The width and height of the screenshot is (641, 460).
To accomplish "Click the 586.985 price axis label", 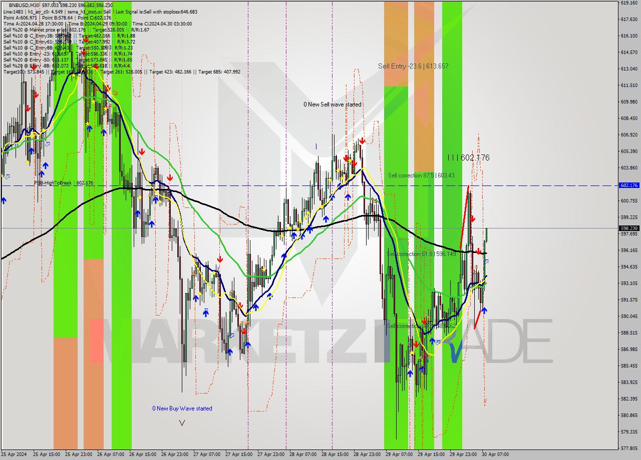I will click(x=629, y=349).
